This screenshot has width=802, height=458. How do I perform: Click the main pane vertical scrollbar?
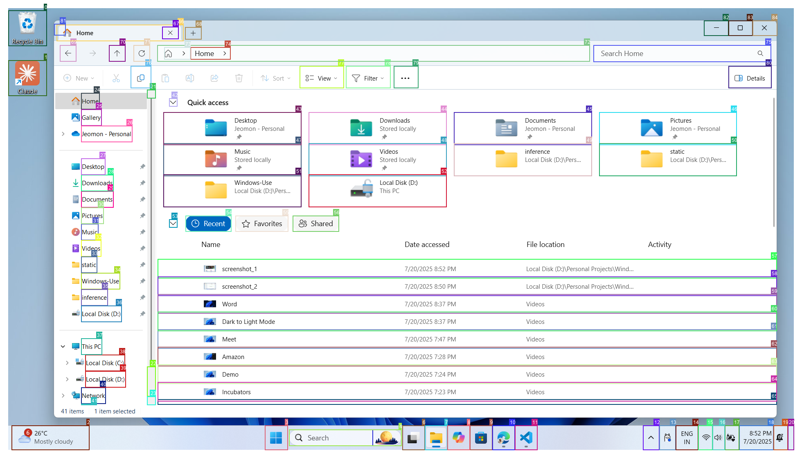(x=773, y=164)
